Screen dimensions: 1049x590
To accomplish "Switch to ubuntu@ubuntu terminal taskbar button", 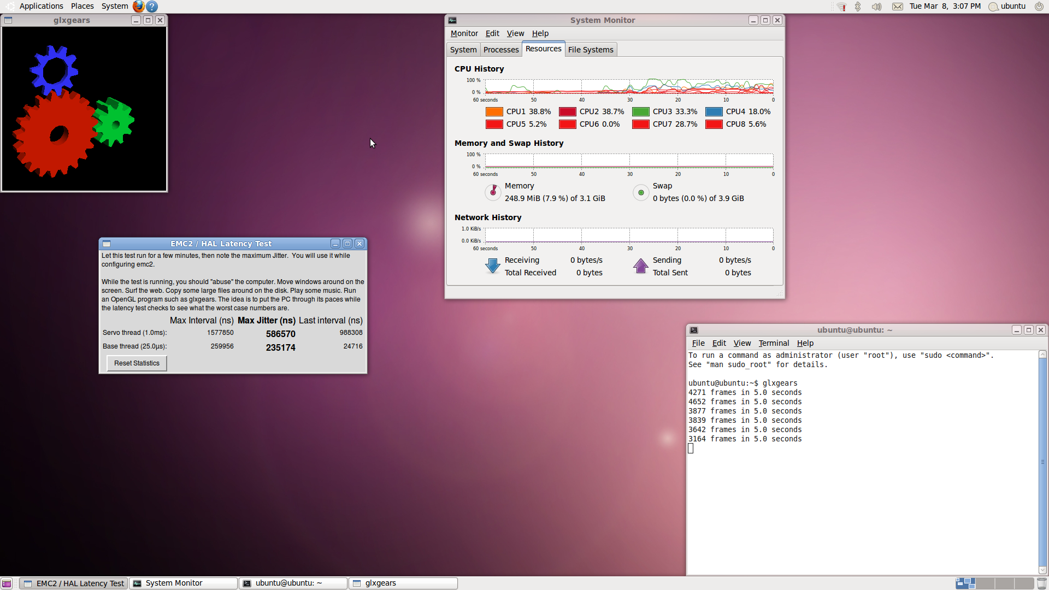I will 293,583.
